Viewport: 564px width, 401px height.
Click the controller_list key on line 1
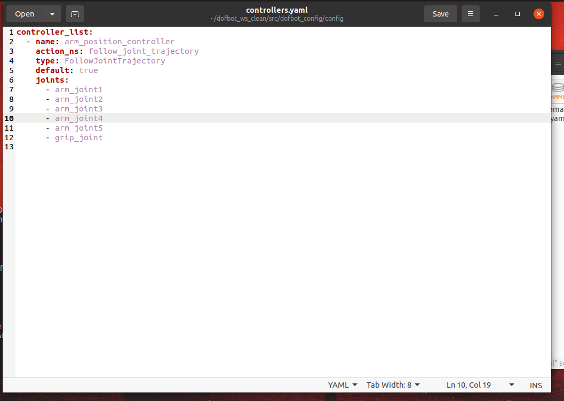(x=52, y=32)
